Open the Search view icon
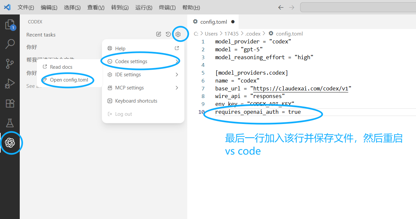 point(10,44)
